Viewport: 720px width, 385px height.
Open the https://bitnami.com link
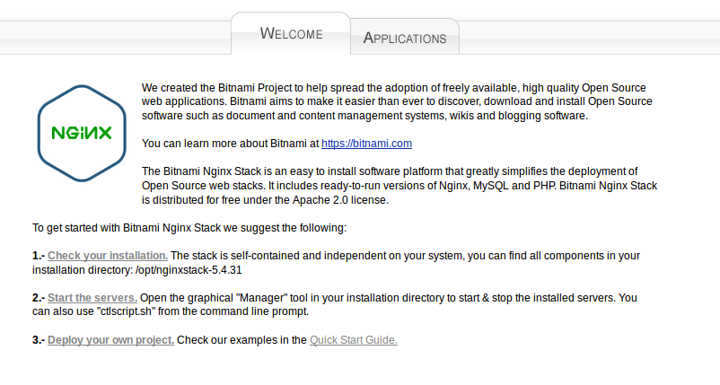click(366, 144)
